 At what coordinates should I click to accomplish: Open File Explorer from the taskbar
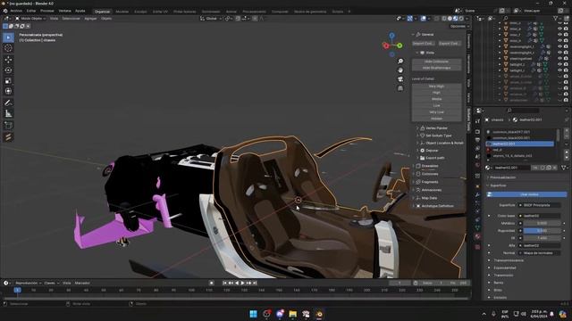coord(292,314)
